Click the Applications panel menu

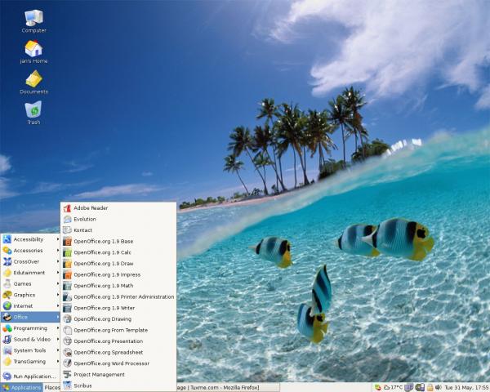(x=21, y=388)
